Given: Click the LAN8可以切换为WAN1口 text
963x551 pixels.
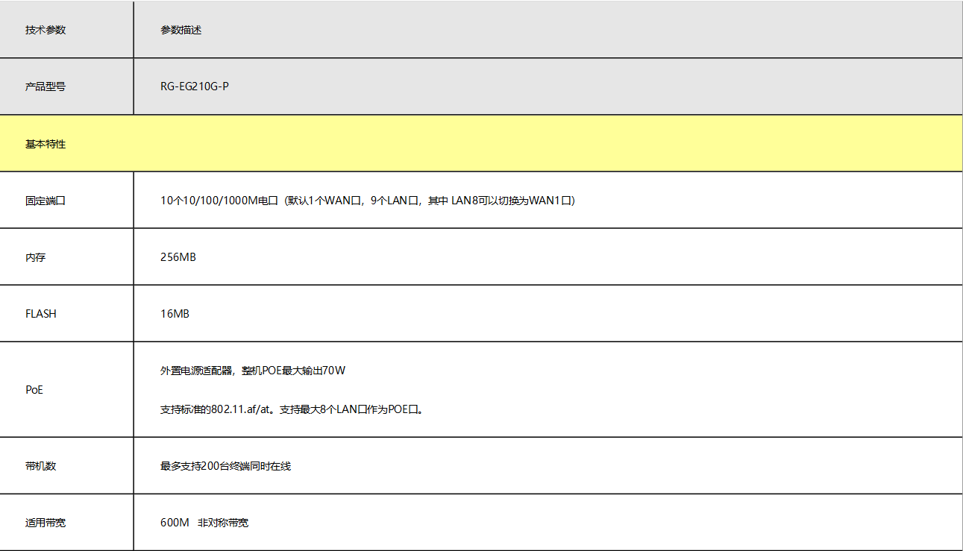Looking at the screenshot, I should point(513,201).
